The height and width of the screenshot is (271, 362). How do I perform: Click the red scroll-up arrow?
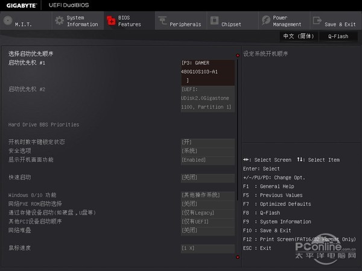(238, 55)
